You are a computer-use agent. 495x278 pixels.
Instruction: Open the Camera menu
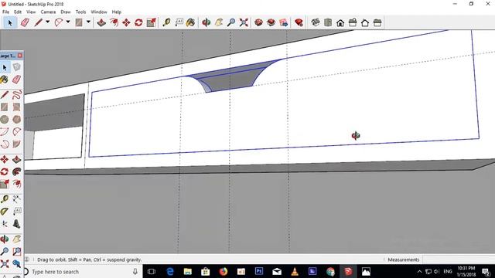(x=48, y=12)
